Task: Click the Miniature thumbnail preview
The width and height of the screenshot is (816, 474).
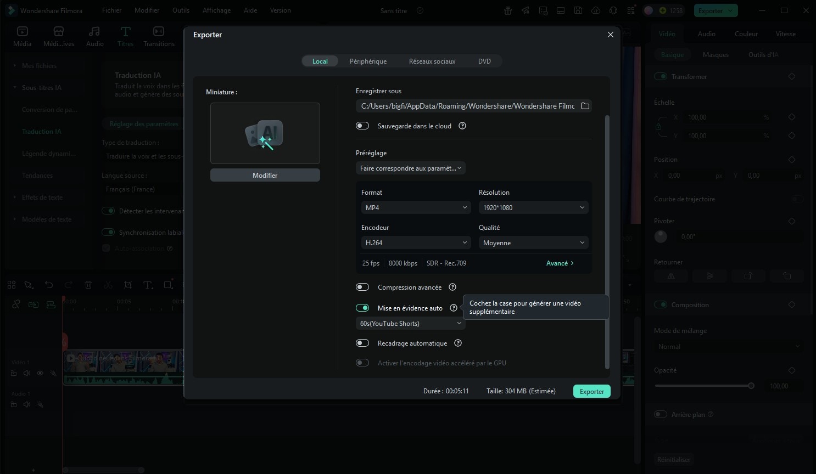Action: [x=265, y=133]
